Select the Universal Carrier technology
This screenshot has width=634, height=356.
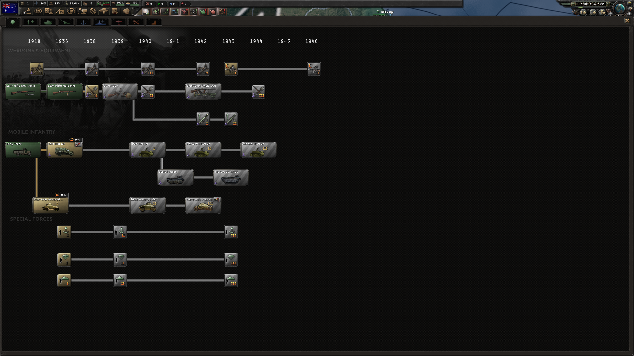point(203,150)
